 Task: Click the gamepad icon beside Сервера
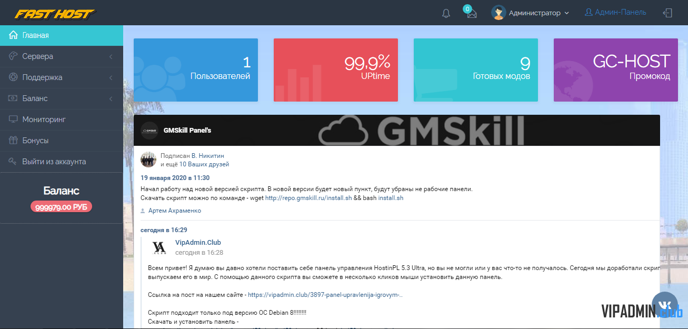14,56
